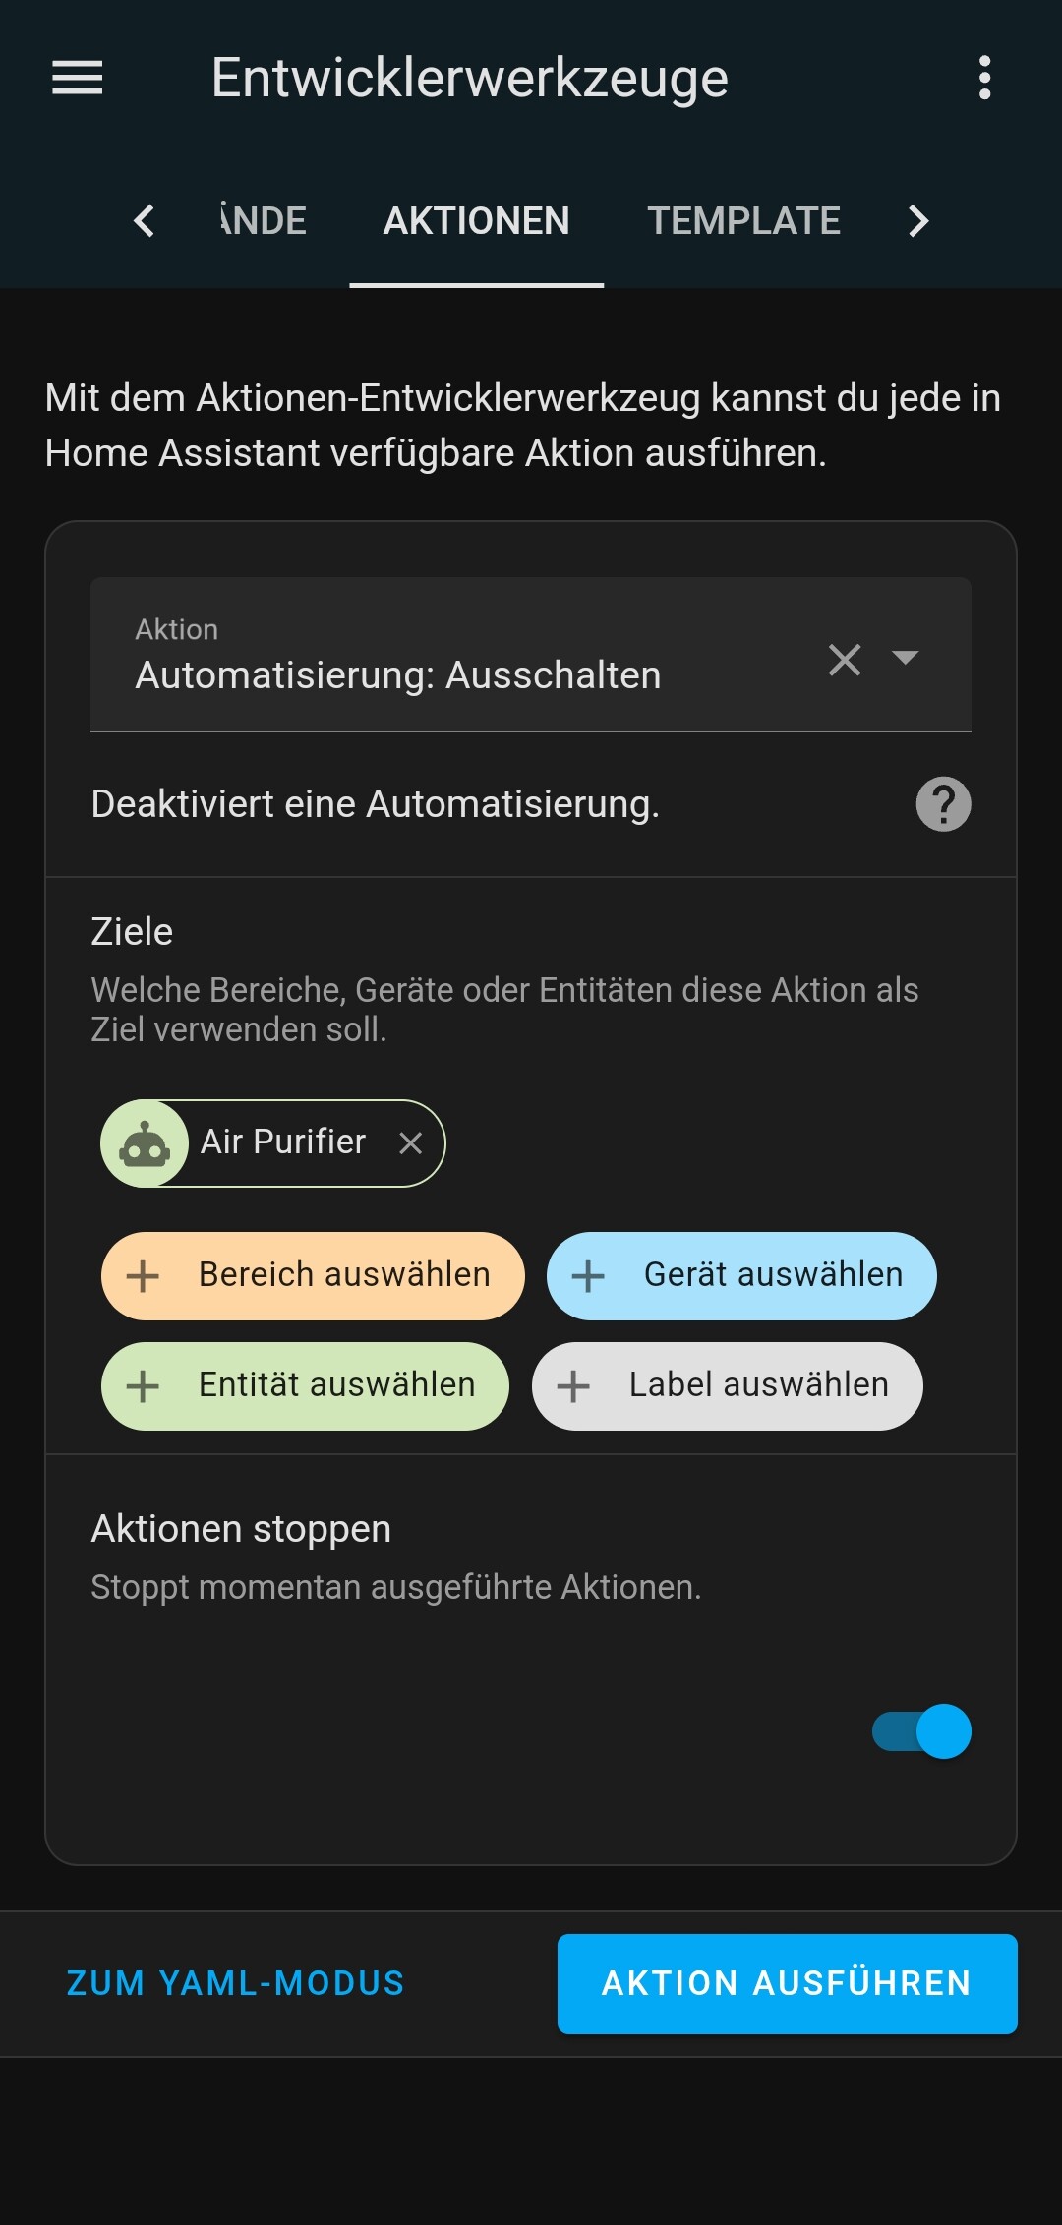Remove the Air Purifier target chip
This screenshot has height=2225, width=1062.
(x=411, y=1142)
